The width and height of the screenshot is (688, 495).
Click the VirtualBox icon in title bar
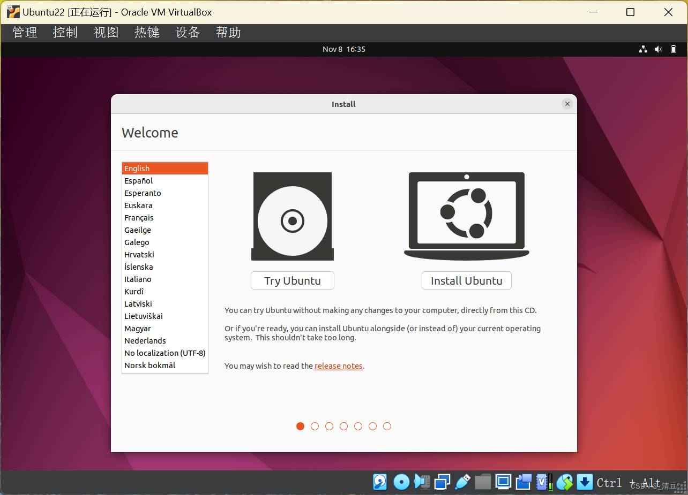tap(13, 12)
